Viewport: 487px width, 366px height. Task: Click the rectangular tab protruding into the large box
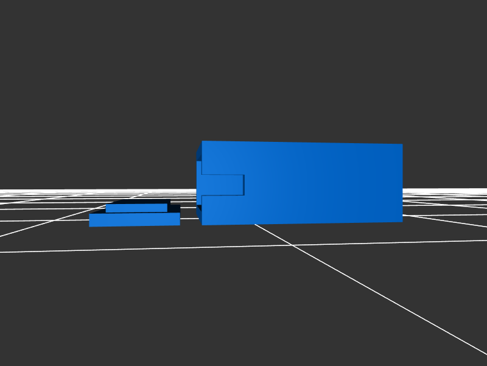pos(222,185)
